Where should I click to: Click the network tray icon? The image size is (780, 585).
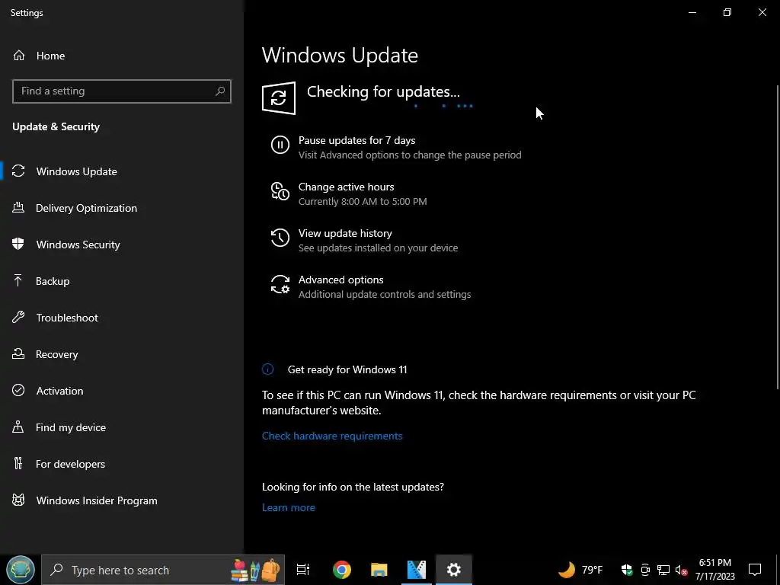663,570
